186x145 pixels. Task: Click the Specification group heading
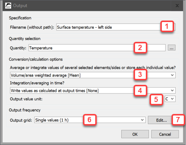pos(20,18)
